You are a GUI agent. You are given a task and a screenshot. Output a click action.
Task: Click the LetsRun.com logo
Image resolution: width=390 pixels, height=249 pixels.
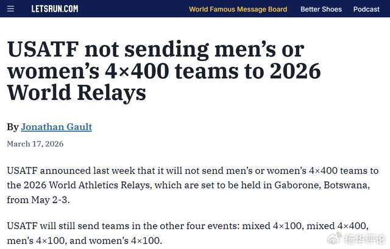pyautogui.click(x=55, y=9)
